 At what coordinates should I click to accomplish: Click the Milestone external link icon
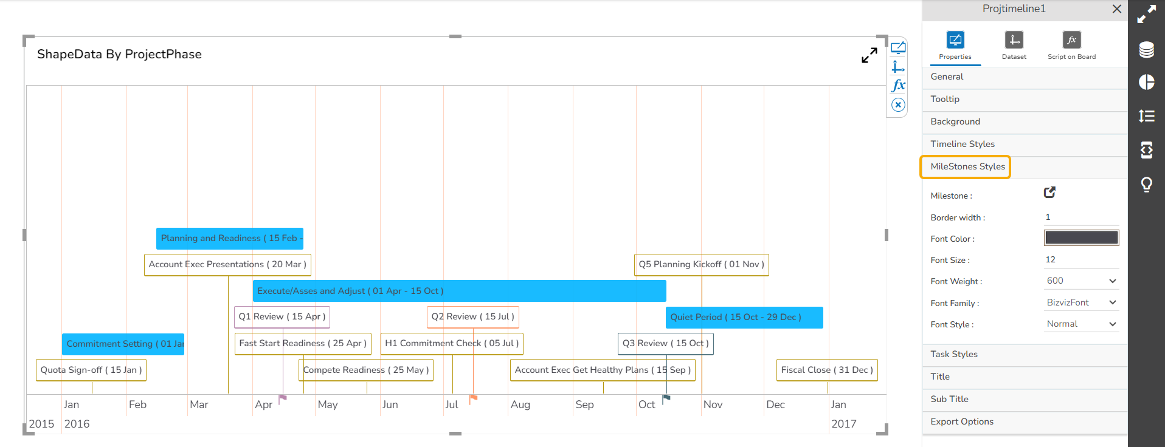pyautogui.click(x=1049, y=193)
